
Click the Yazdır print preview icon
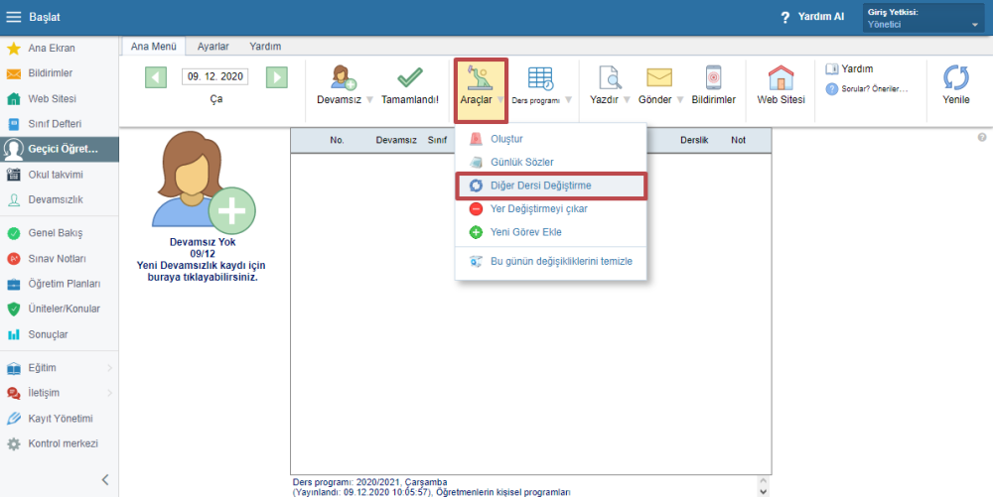pyautogui.click(x=612, y=77)
